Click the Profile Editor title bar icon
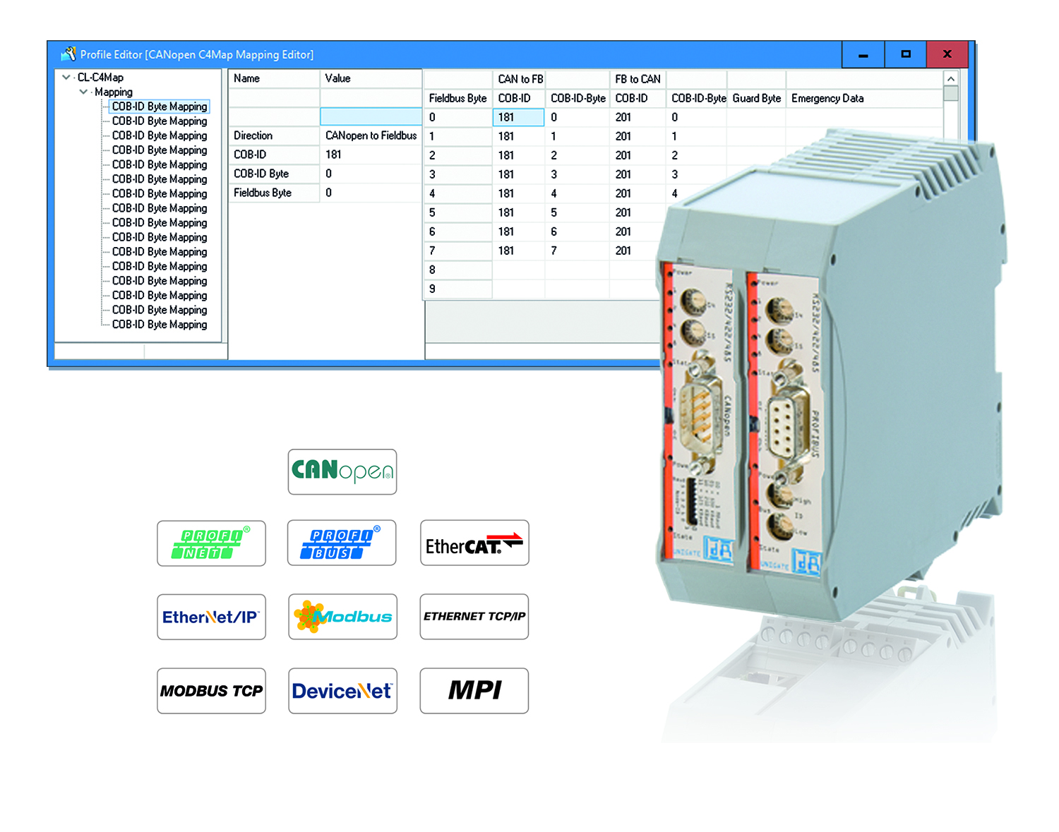1059x832 pixels. pos(68,54)
